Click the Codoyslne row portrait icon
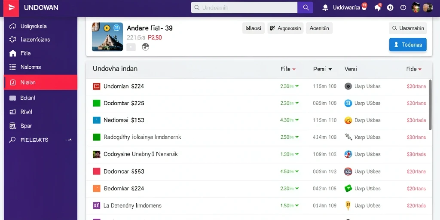Screen dimensions: 440x220 coord(97,154)
